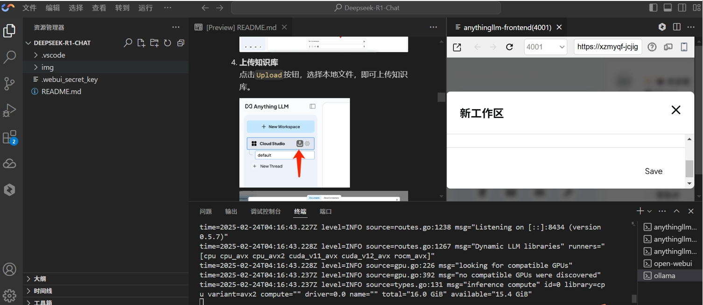Open the 文件 menu

pyautogui.click(x=29, y=8)
